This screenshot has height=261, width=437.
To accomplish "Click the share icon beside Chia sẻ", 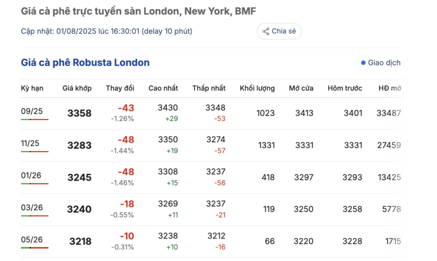I will tap(266, 31).
